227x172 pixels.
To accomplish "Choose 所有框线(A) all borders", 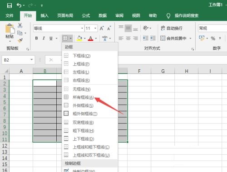I will (x=90, y=97).
